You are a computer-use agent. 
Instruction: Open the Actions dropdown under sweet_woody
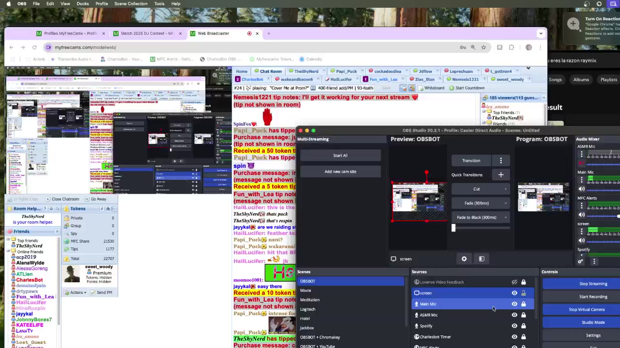[x=75, y=292]
